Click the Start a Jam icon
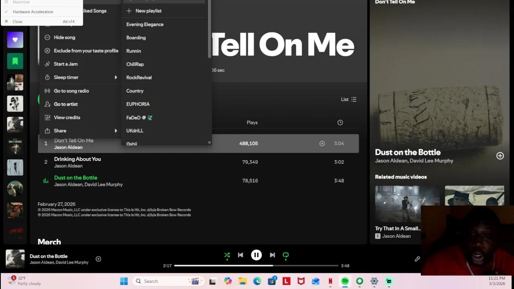514x289 pixels. coord(47,64)
